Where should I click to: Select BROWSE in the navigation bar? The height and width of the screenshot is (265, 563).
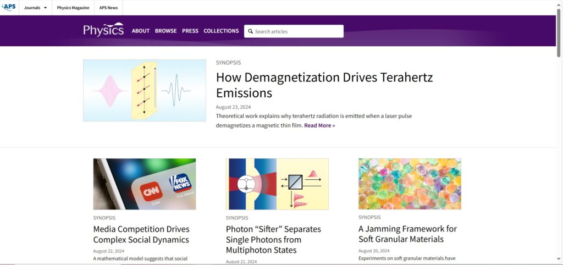click(165, 31)
